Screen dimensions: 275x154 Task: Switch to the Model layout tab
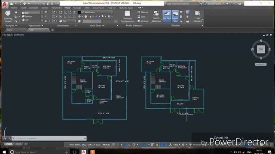9,144
